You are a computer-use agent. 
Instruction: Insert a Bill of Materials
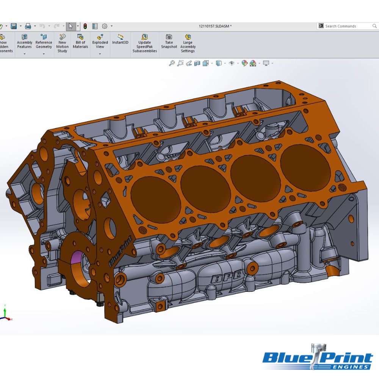[x=80, y=41]
